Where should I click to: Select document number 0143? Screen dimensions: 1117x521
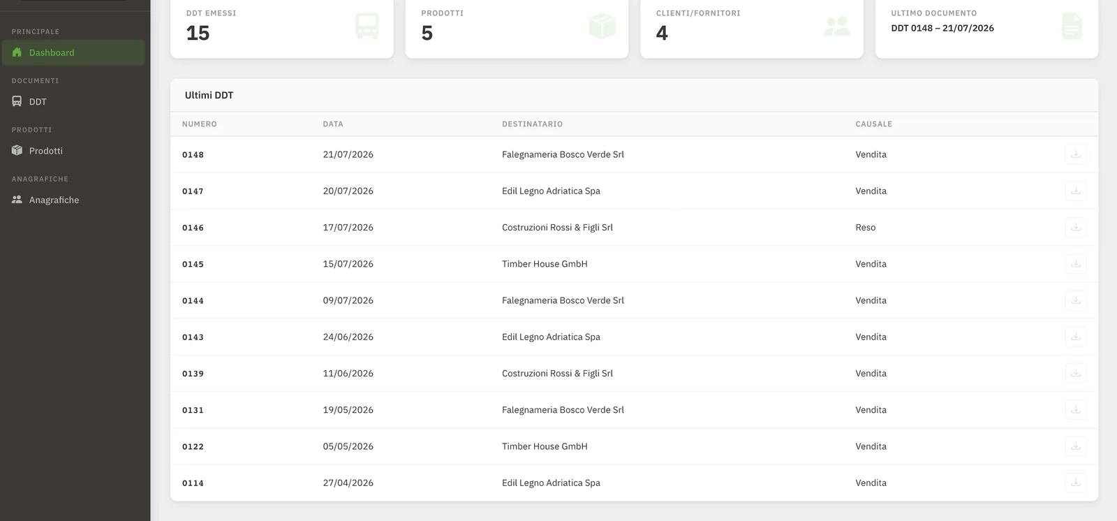click(x=193, y=337)
